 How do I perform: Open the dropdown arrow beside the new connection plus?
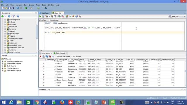[x=5, y=16]
